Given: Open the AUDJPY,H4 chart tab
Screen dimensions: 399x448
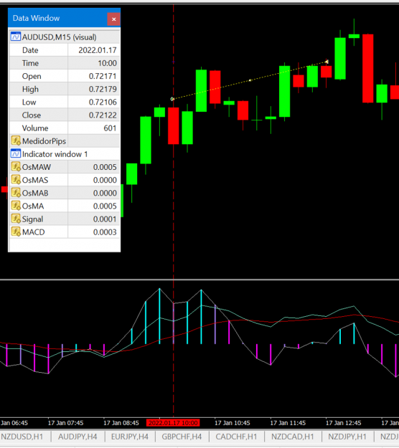Looking at the screenshot, I should pyautogui.click(x=78, y=437).
